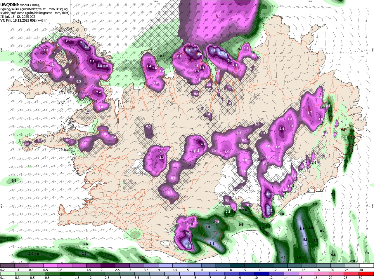Click the UWC/DINI title text
The image size is (374, 280).
tap(9, 5)
